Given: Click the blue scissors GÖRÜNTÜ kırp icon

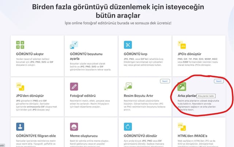Looking at the screenshot, I should click(128, 45).
